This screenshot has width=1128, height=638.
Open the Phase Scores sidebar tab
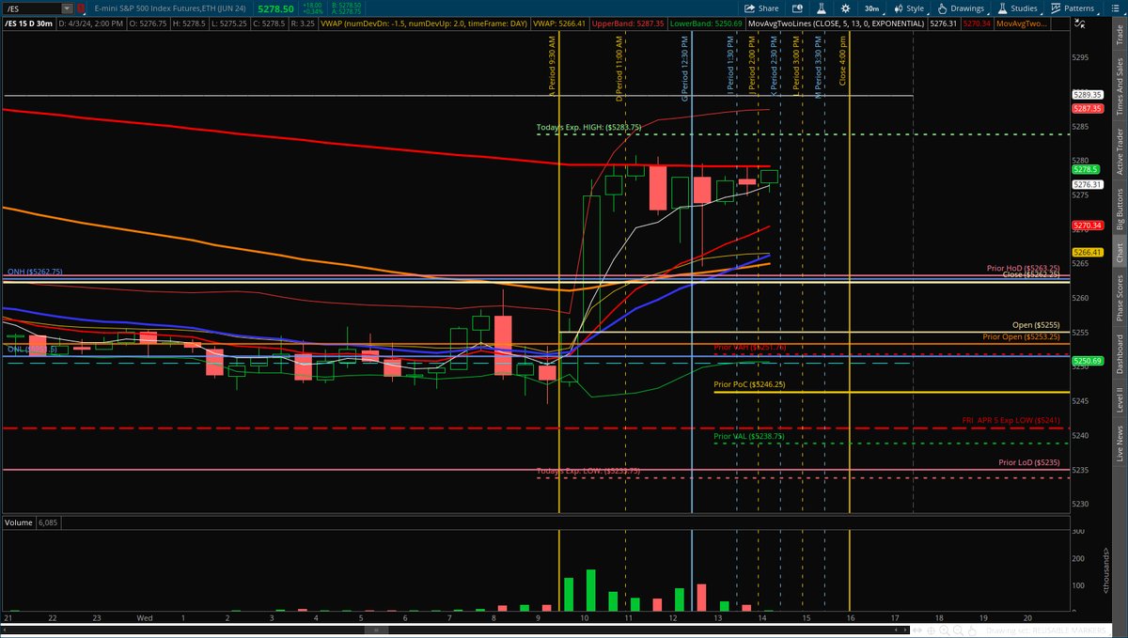[x=1119, y=299]
